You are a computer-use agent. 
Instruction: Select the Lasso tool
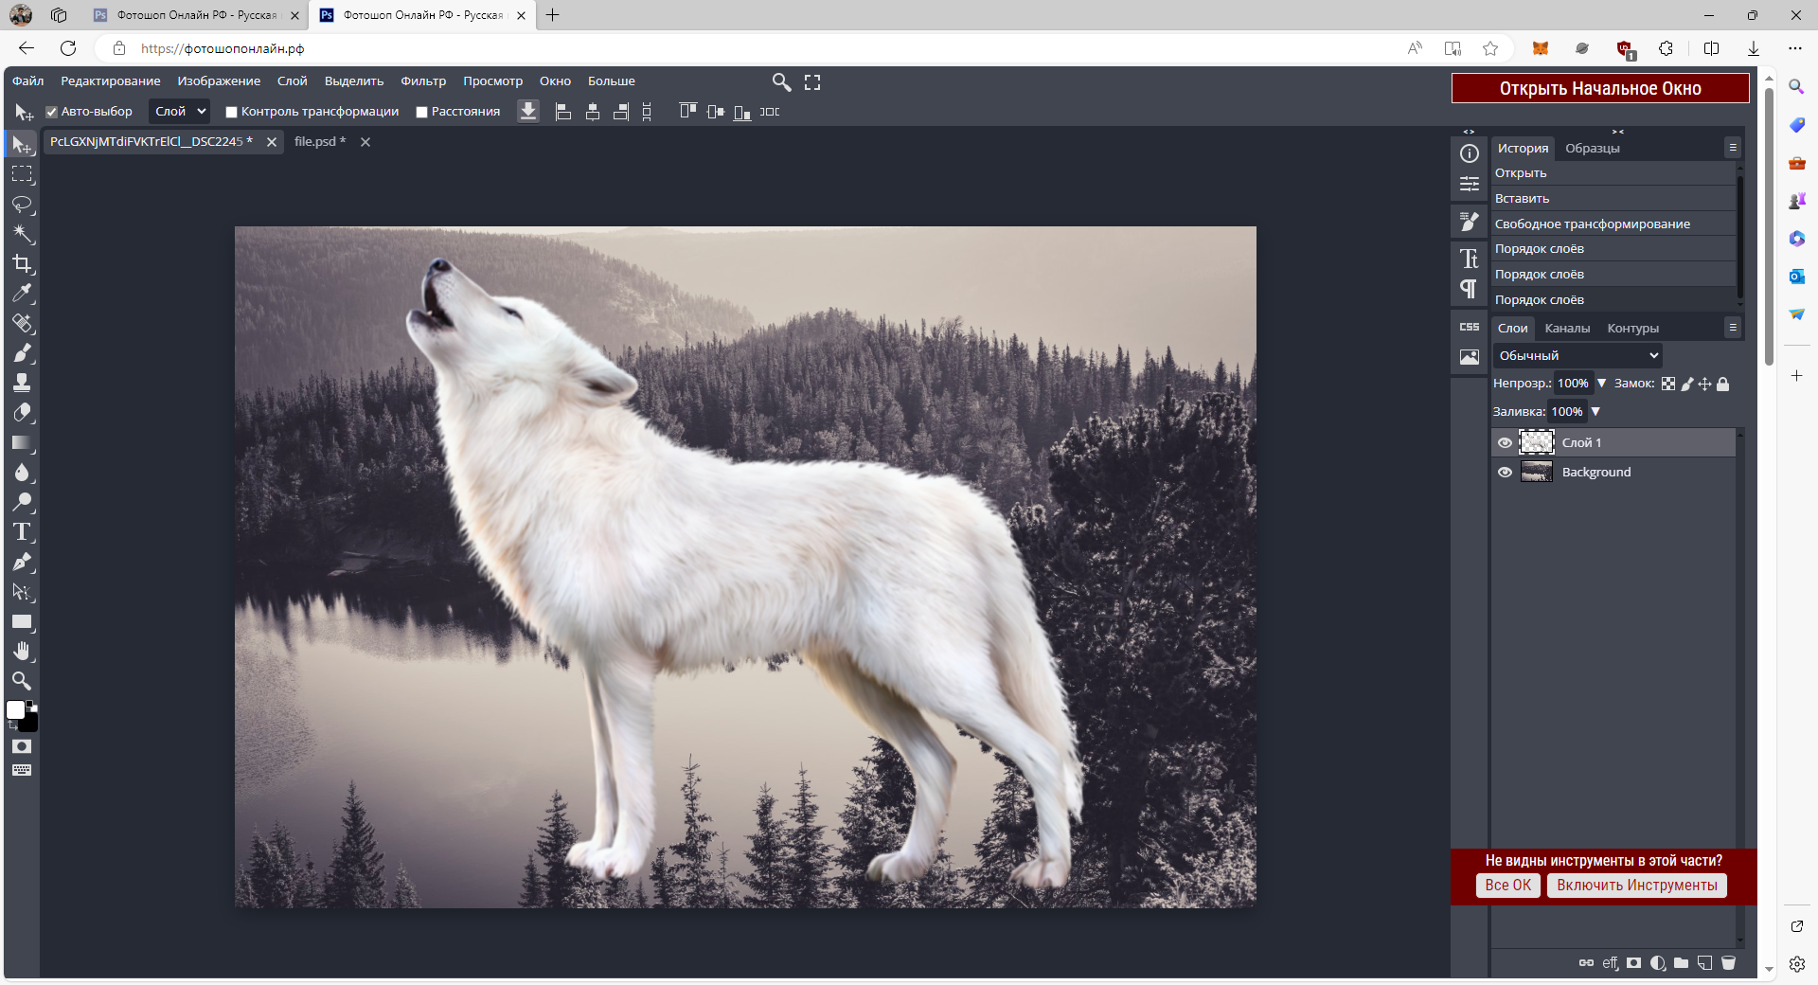22,205
